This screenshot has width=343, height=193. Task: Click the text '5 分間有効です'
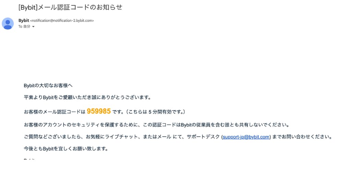165,112
